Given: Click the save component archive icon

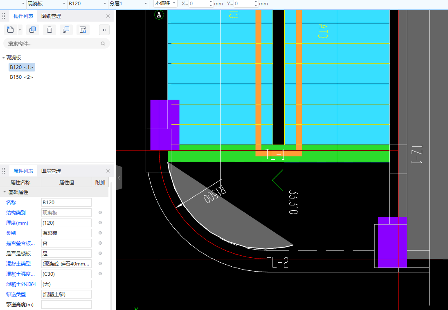Looking at the screenshot, I should pyautogui.click(x=83, y=30).
